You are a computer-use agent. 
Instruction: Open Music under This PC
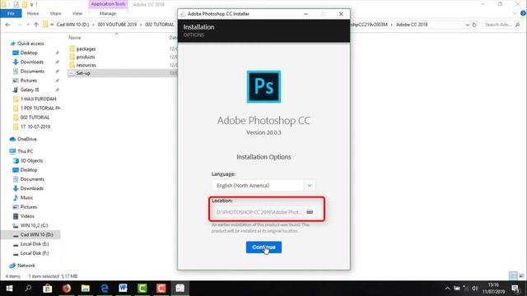coord(26,197)
